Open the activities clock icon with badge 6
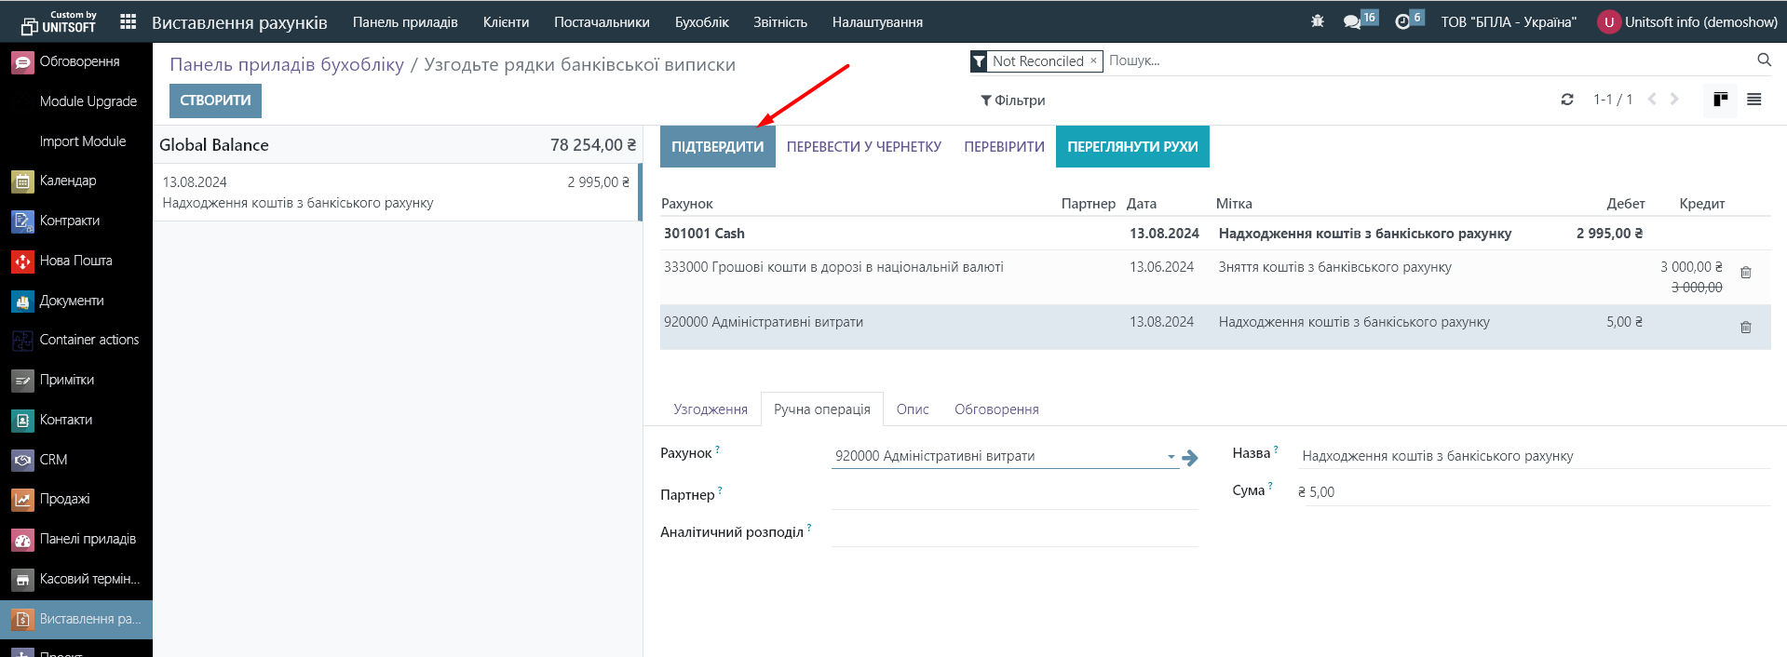 click(x=1402, y=21)
